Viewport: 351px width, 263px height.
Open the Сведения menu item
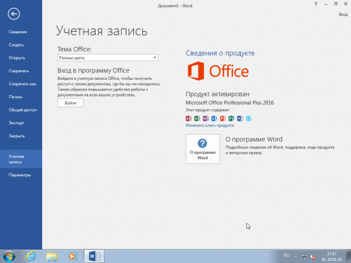[x=18, y=32]
